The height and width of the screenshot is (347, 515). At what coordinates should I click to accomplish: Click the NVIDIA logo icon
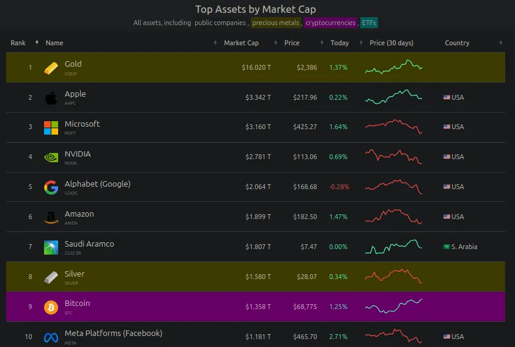pyautogui.click(x=51, y=157)
